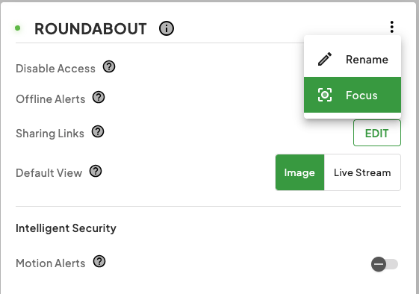
Task: Click the three-dot more options icon
Action: (392, 27)
